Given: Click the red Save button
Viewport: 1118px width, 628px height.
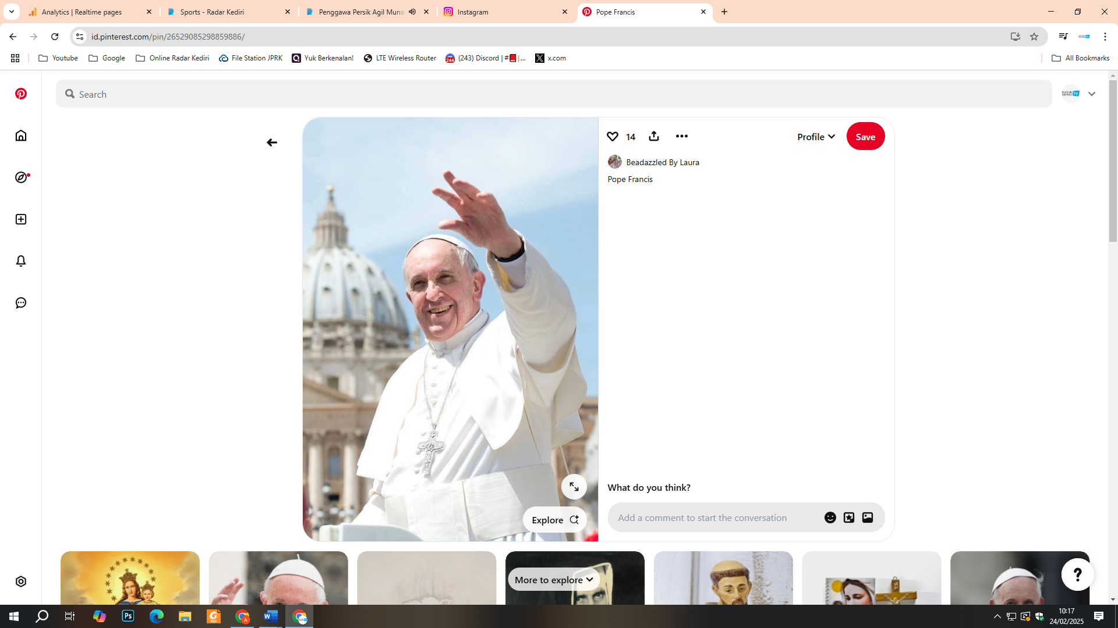Looking at the screenshot, I should click(865, 137).
